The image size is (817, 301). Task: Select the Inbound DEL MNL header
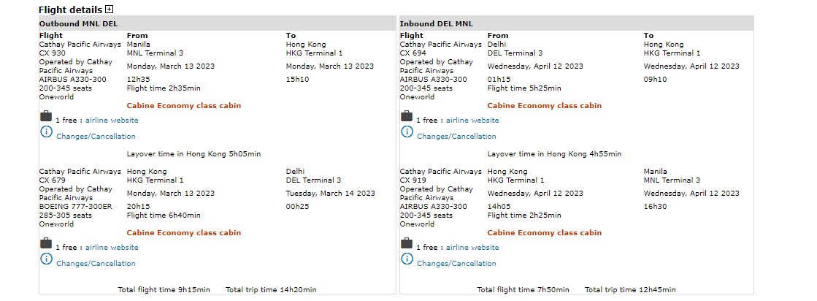(436, 24)
